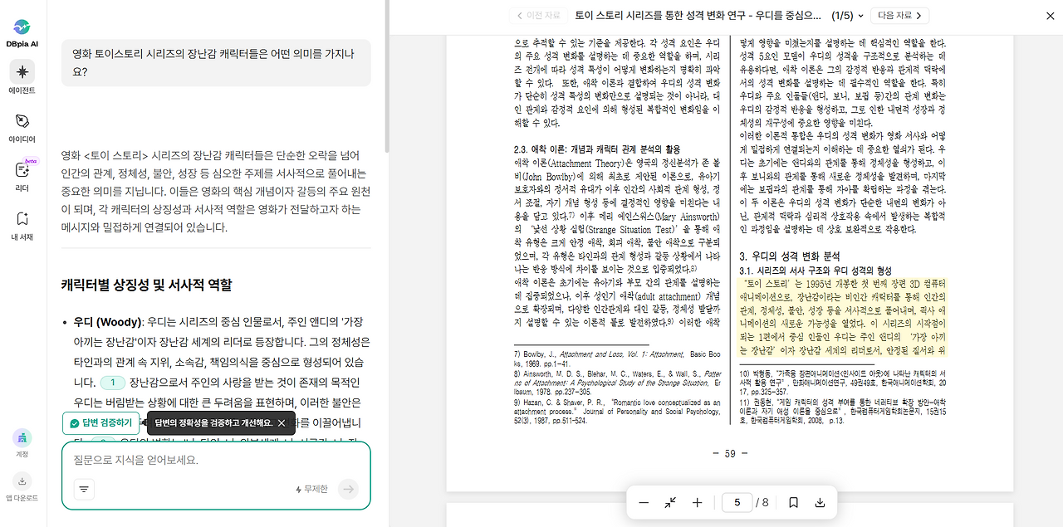Go to 이전 자료 previous document
This screenshot has height=527, width=1063.
pos(538,15)
